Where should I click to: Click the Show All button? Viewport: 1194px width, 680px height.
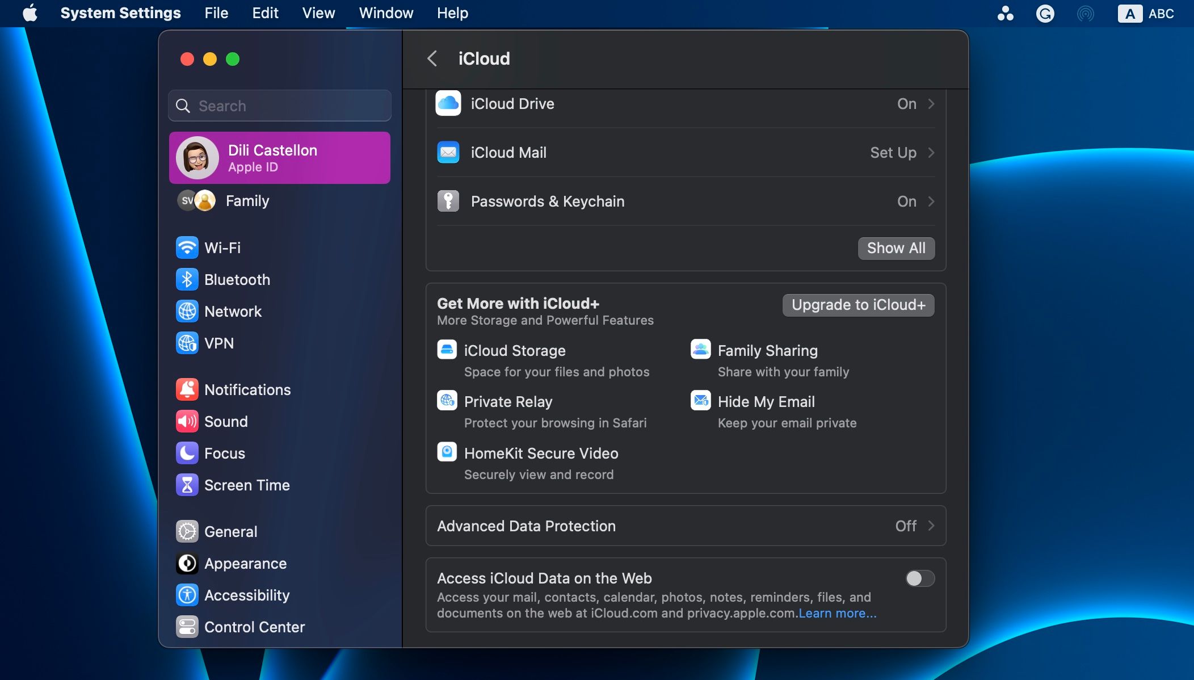895,248
